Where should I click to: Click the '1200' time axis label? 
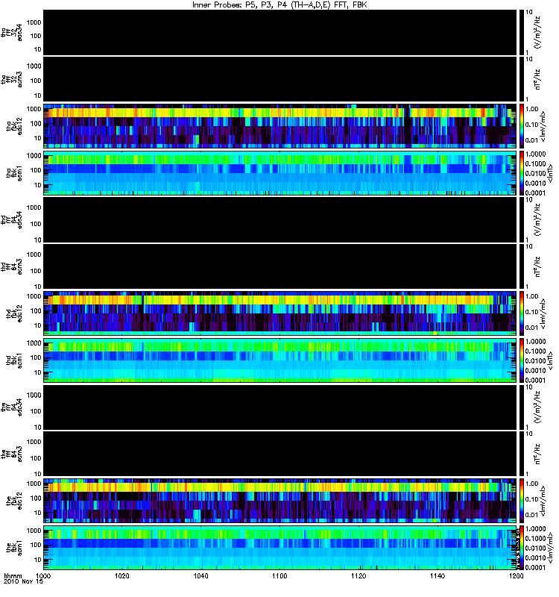pos(516,575)
